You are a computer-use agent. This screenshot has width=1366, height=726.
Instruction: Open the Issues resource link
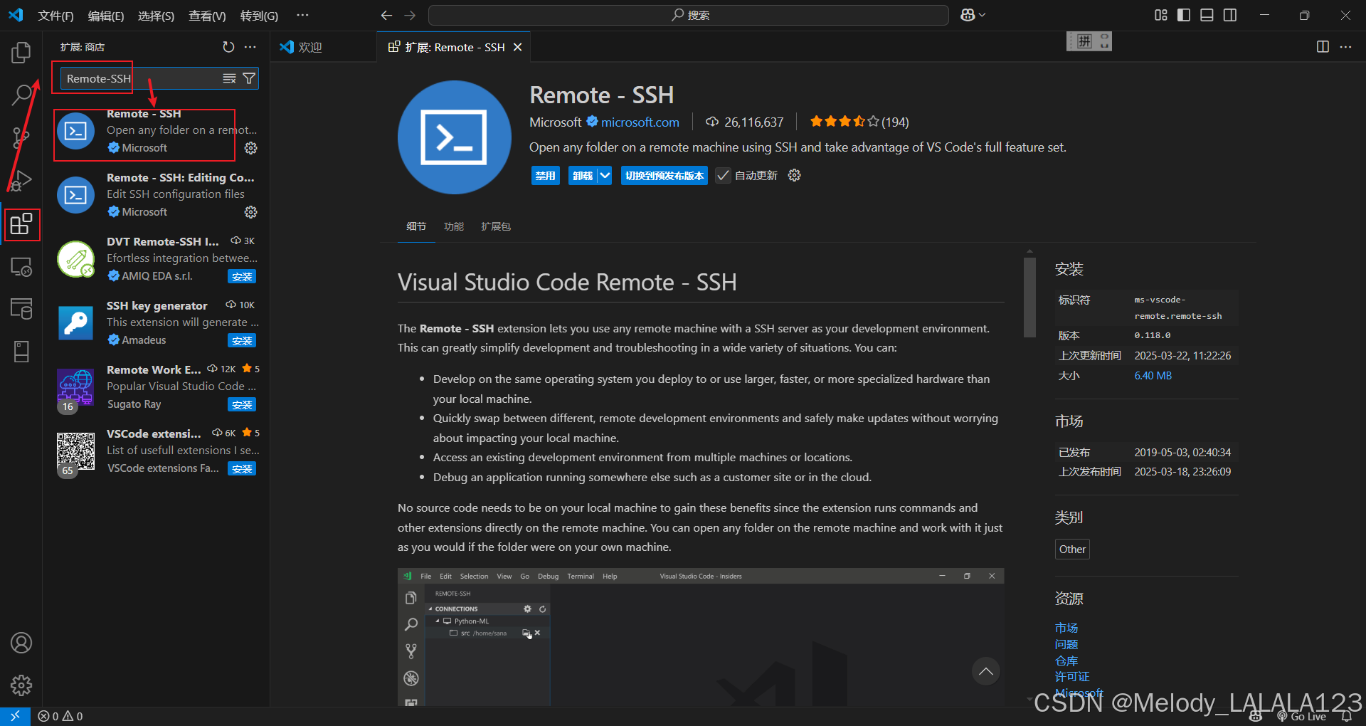click(x=1066, y=644)
